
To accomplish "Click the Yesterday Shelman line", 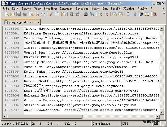I will click(92, 38).
